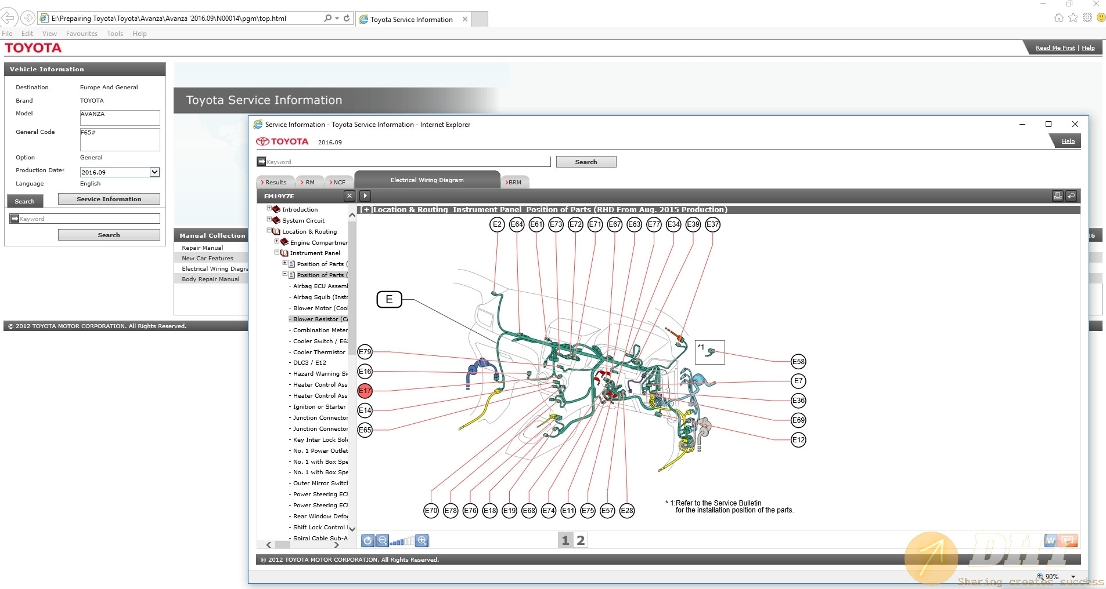Select connector marker E37
The image size is (1106, 589).
(713, 224)
